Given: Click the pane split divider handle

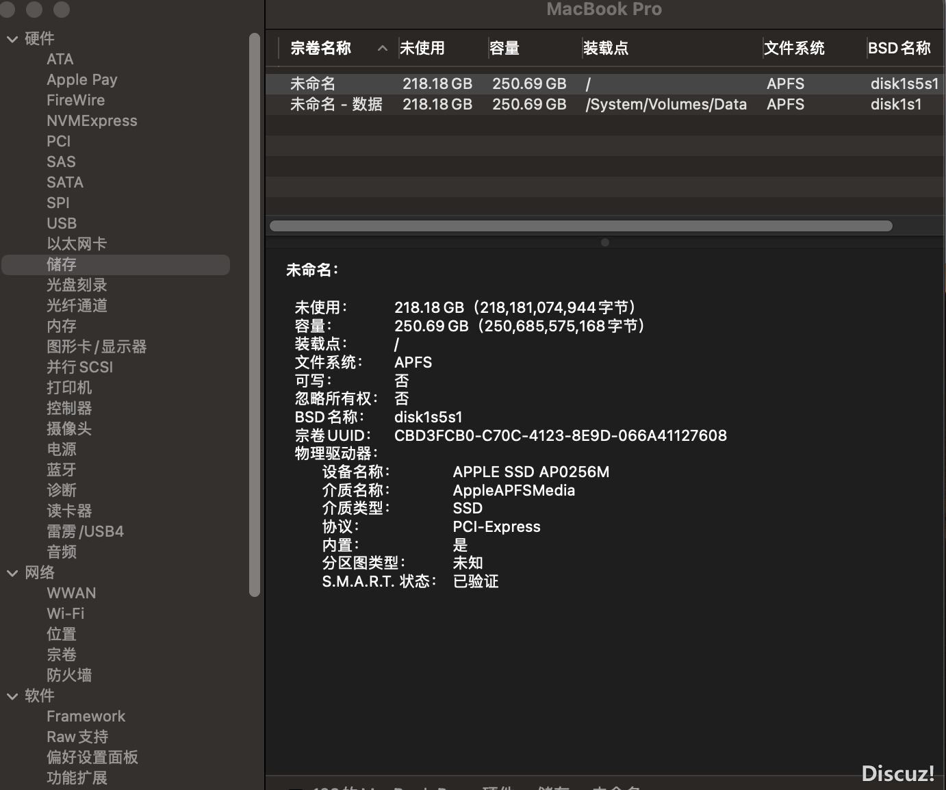Looking at the screenshot, I should click(604, 242).
